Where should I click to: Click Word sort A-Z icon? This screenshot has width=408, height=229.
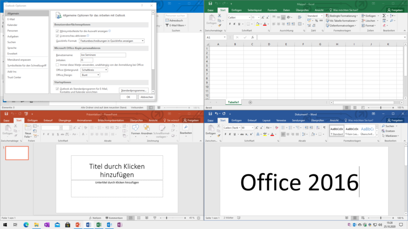tap(318, 128)
